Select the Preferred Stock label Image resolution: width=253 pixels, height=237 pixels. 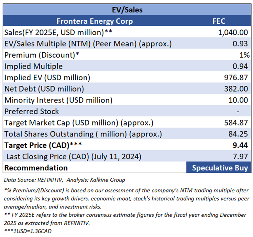pyautogui.click(x=32, y=111)
